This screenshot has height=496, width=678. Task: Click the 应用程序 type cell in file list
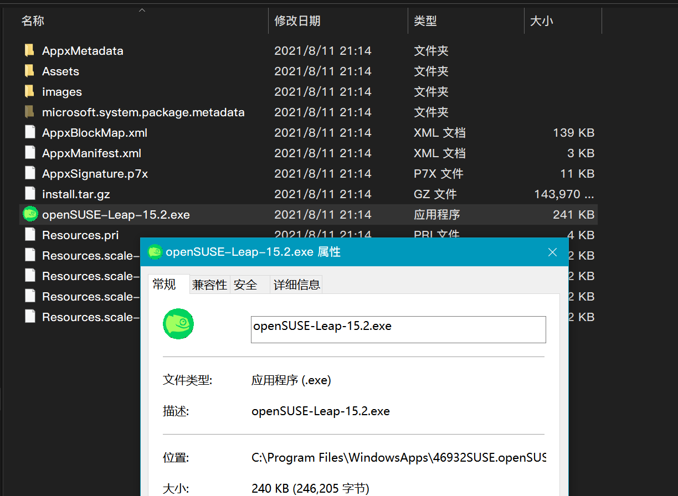pos(436,215)
